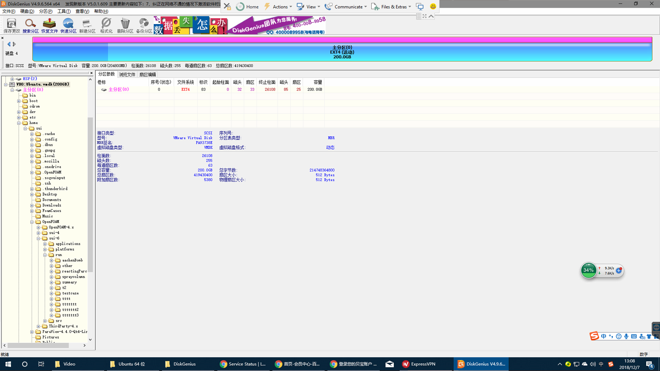Click the disk panel small close X
This screenshot has width=660, height=371.
[2, 38]
